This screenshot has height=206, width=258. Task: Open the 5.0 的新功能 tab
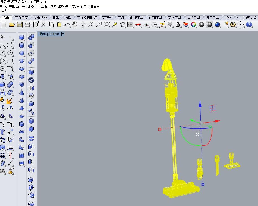click(x=246, y=18)
